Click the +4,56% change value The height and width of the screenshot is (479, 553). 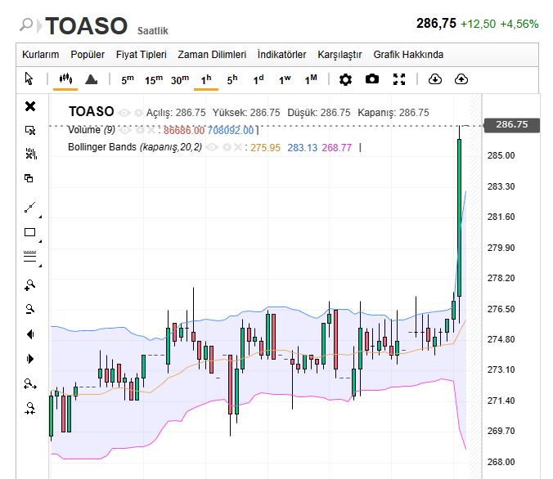click(x=519, y=24)
